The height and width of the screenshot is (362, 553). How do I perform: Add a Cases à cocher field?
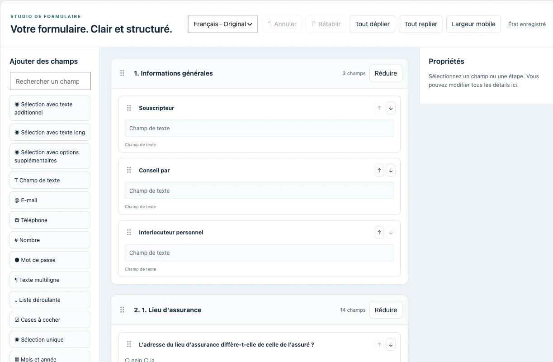click(x=50, y=319)
